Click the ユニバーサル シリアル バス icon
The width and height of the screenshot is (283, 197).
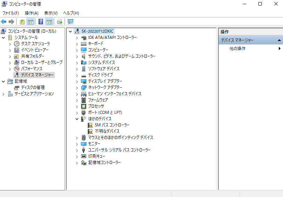coord(83,150)
